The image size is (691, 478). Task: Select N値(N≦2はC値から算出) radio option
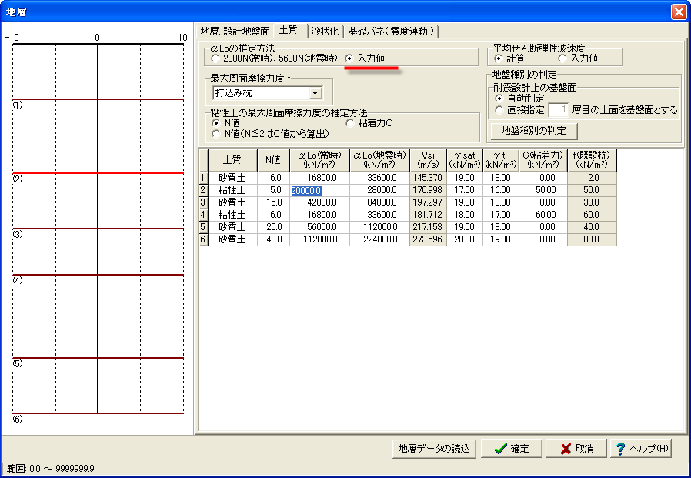215,134
